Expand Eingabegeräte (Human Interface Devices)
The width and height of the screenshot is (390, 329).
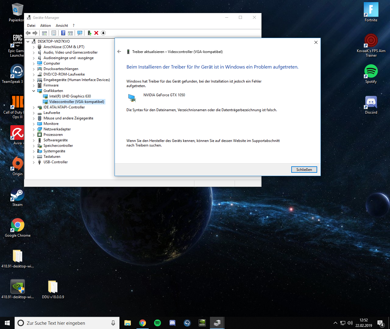[x=34, y=80]
